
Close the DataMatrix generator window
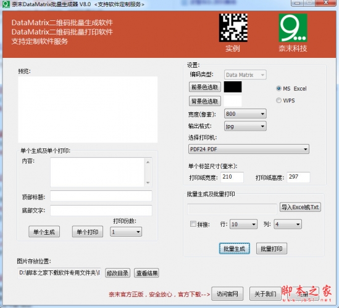[325, 3]
